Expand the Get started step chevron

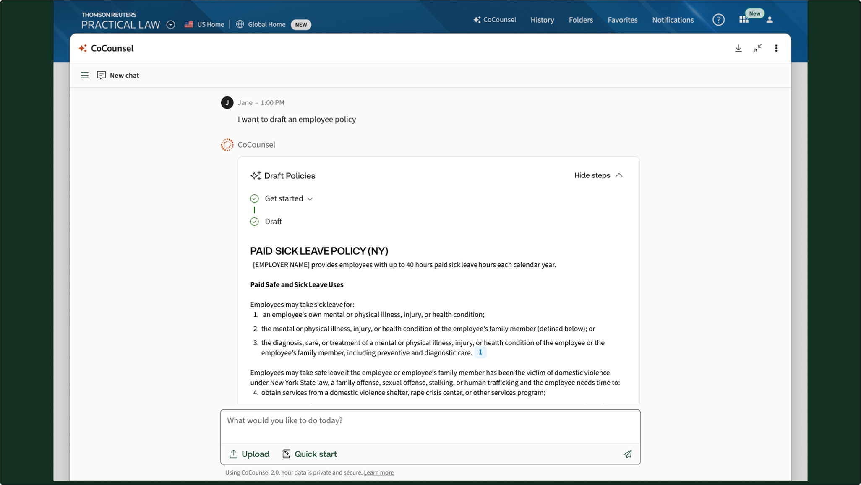tap(310, 199)
